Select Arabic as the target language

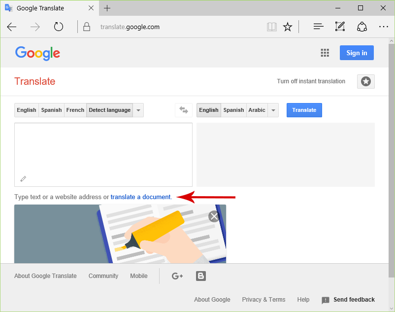click(x=257, y=110)
